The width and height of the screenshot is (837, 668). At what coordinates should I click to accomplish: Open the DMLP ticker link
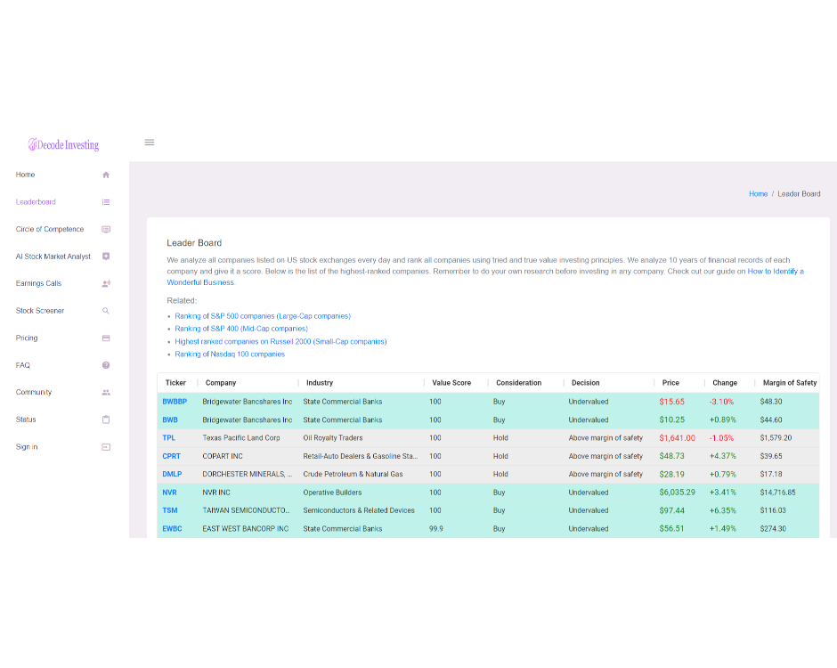[172, 474]
